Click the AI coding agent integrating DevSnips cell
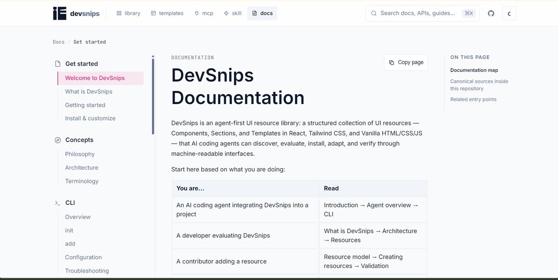 [245, 210]
